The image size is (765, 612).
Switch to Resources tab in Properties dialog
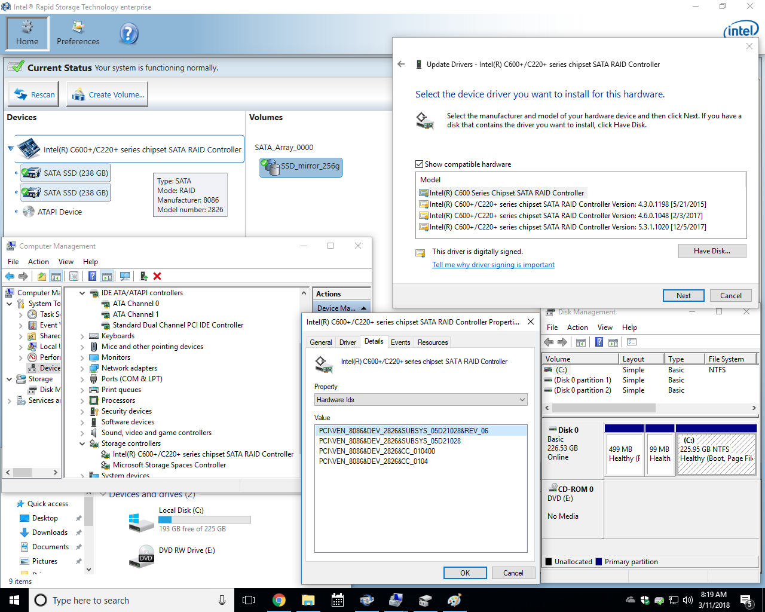click(433, 342)
